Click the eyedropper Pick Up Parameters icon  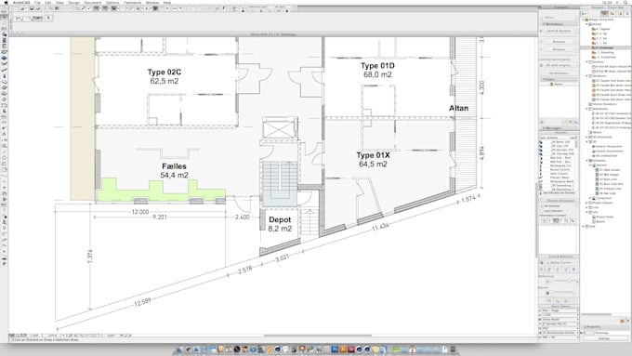point(83,8)
